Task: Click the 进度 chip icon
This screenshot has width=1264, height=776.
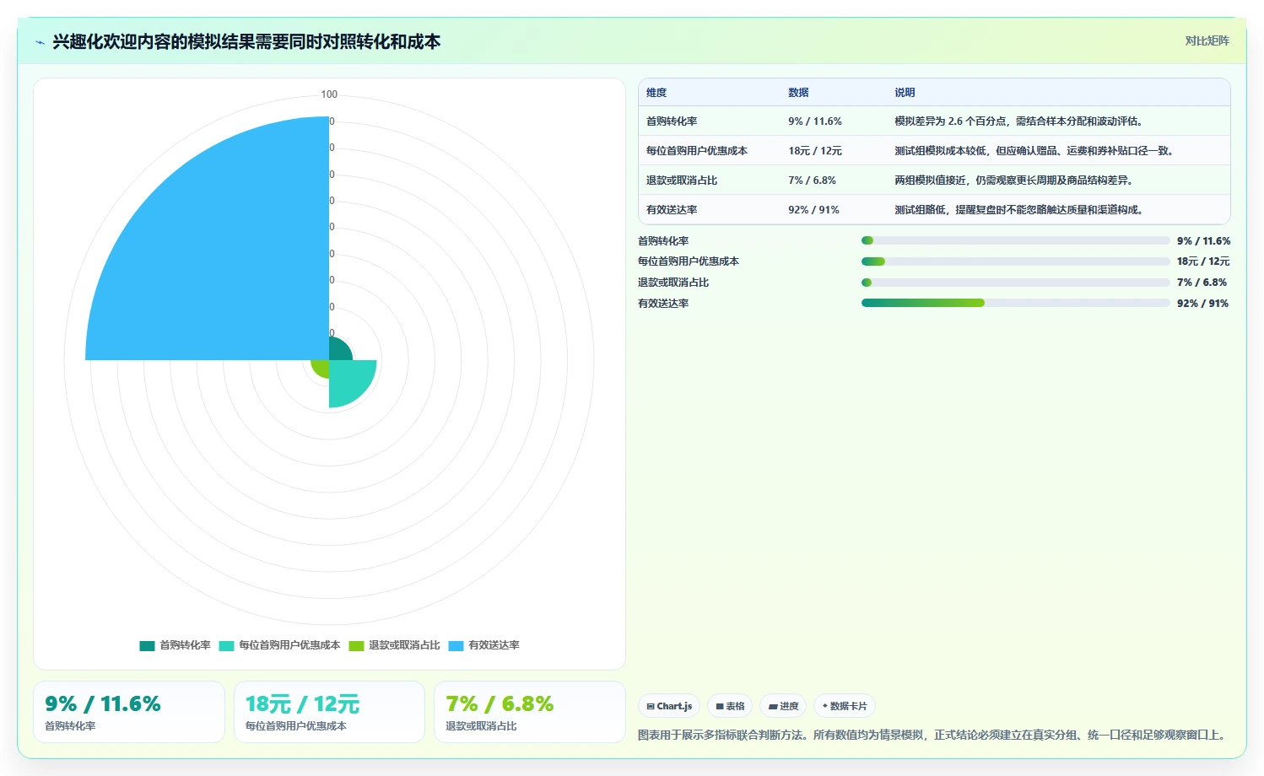Action: (x=773, y=707)
